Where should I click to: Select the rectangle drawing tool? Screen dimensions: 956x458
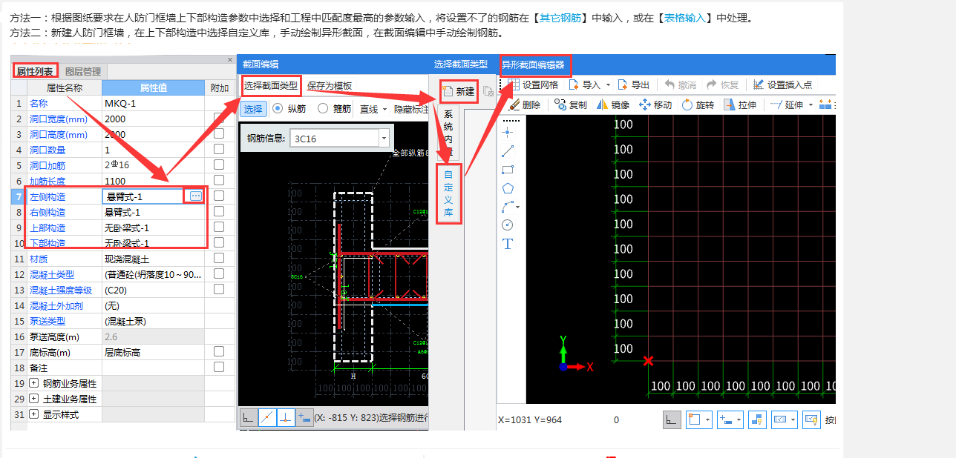508,170
